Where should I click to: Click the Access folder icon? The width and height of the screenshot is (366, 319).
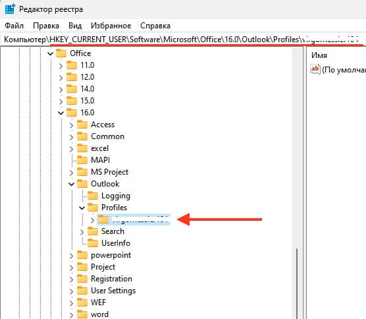click(82, 125)
